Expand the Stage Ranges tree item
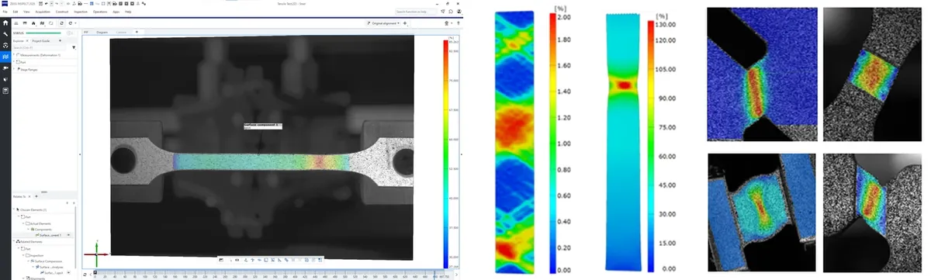931x280 pixels. tap(14, 69)
